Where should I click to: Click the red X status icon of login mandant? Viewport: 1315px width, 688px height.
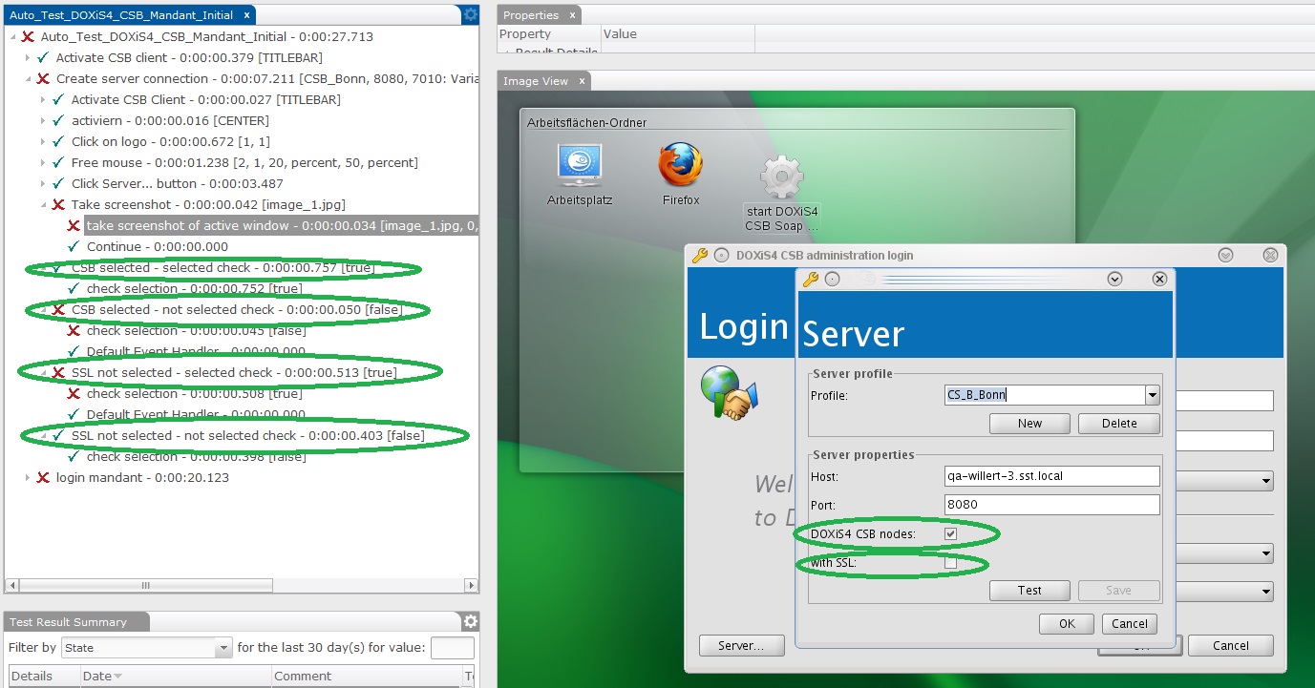(43, 477)
